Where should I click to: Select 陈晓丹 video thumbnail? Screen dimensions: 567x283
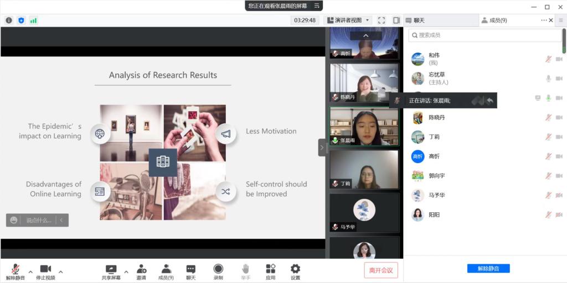(364, 83)
